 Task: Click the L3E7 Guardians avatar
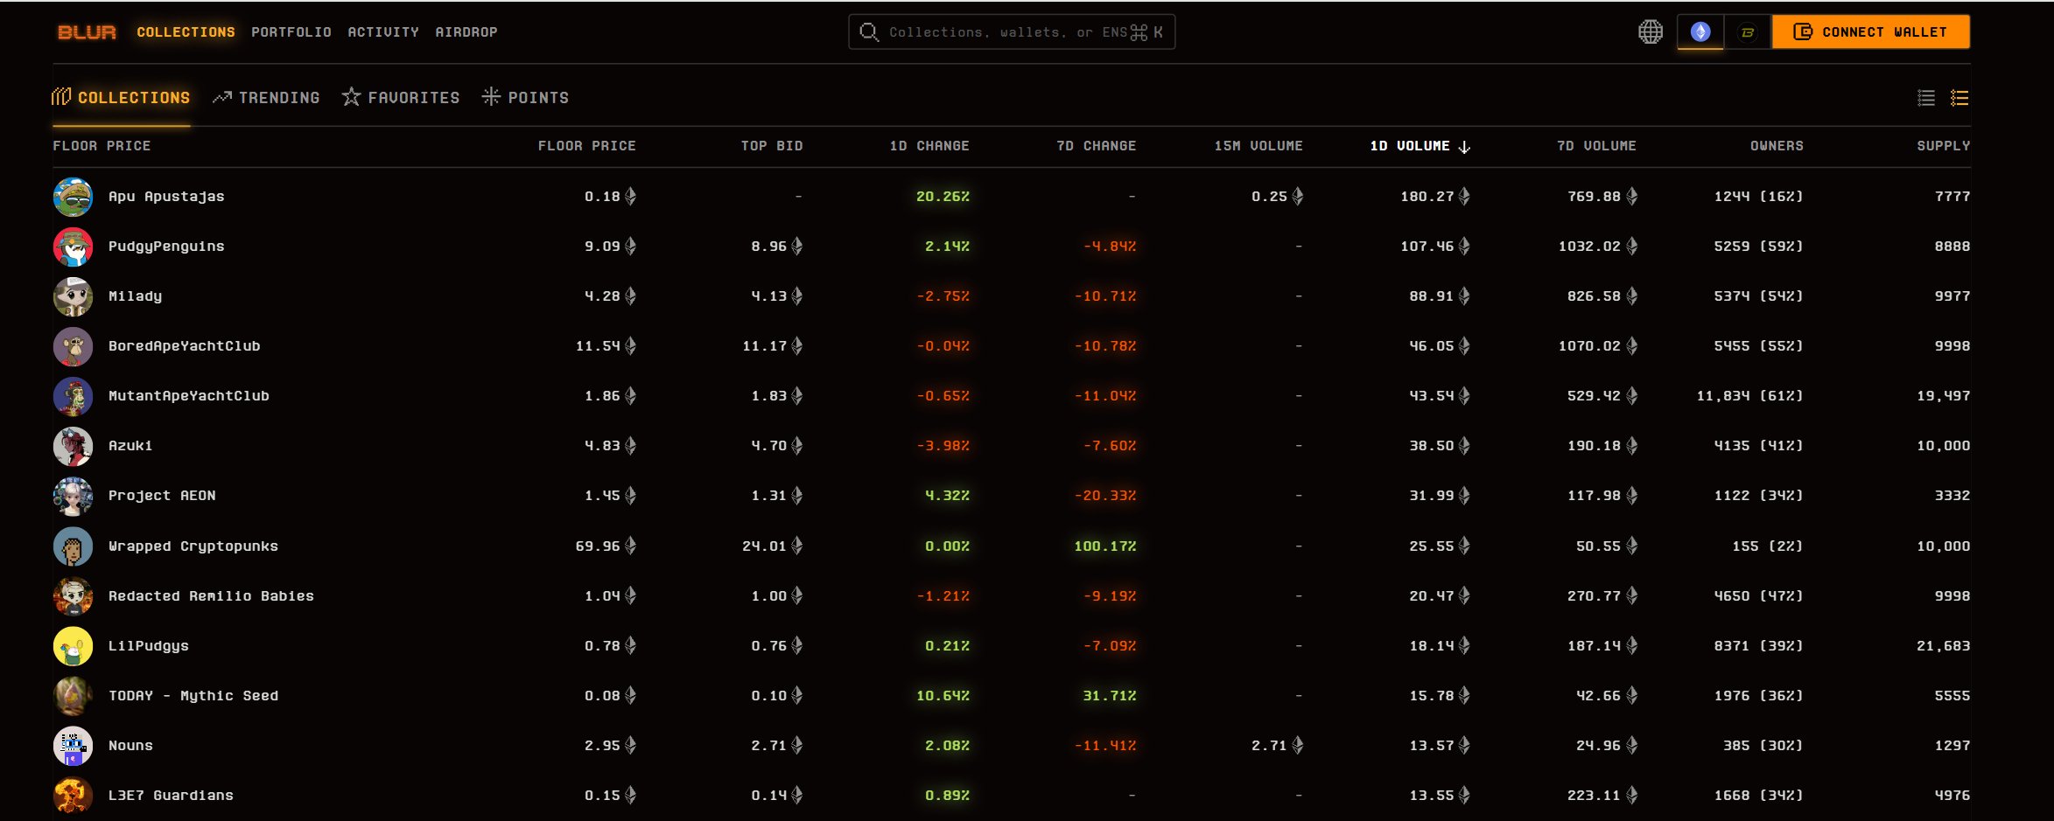pos(73,796)
